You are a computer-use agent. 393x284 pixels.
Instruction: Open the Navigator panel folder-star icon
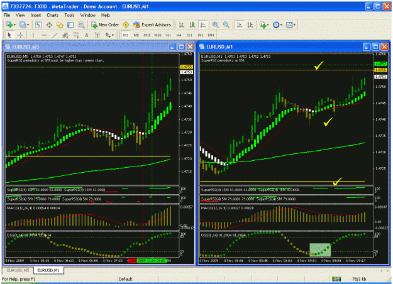(x=60, y=25)
